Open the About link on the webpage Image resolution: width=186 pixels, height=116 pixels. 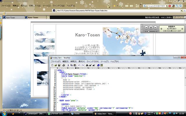tap(39, 35)
